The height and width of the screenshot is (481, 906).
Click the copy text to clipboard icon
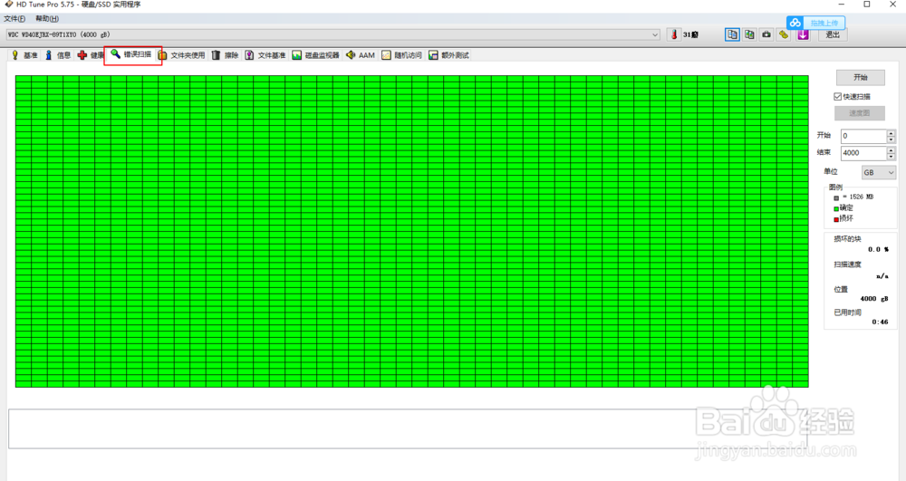tap(732, 34)
